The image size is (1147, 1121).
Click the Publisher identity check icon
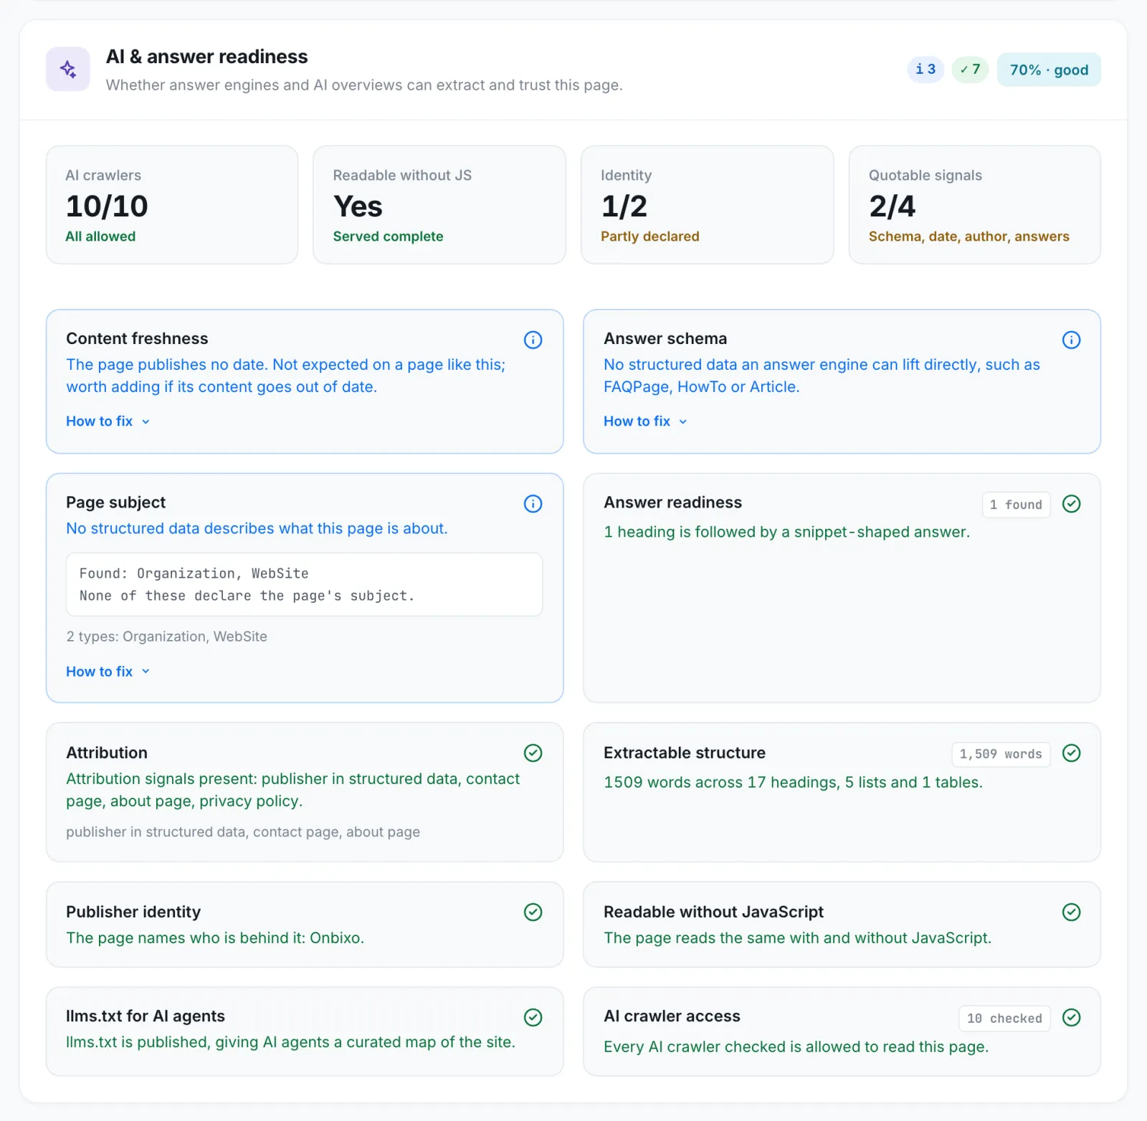point(533,912)
